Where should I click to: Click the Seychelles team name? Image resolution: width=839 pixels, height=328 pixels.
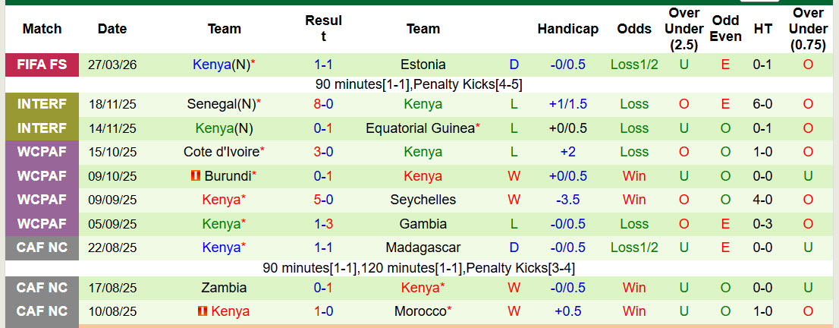coord(423,200)
